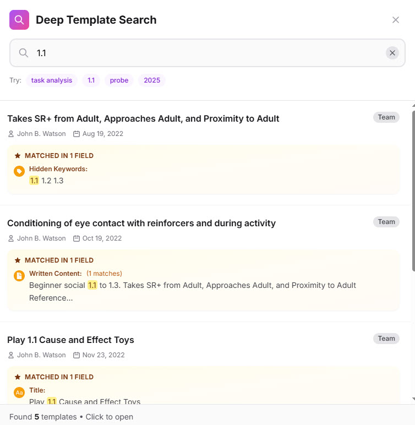Click the 'Found 5 templates' status text

coord(43,417)
